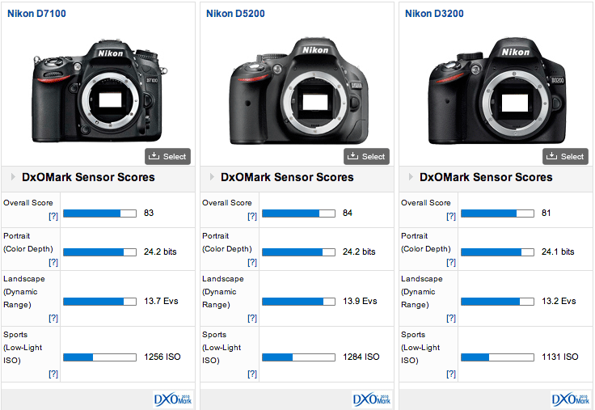Open the [?] help for D3200 Overall Score

(x=451, y=216)
